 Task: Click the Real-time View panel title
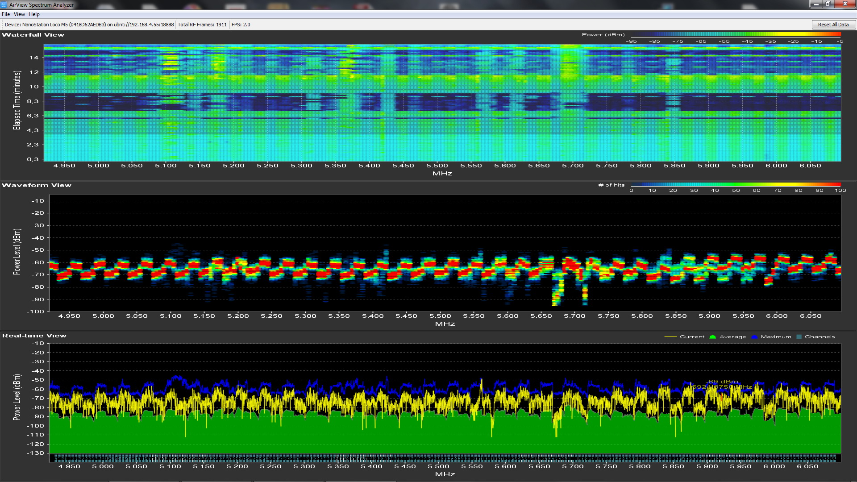point(34,336)
